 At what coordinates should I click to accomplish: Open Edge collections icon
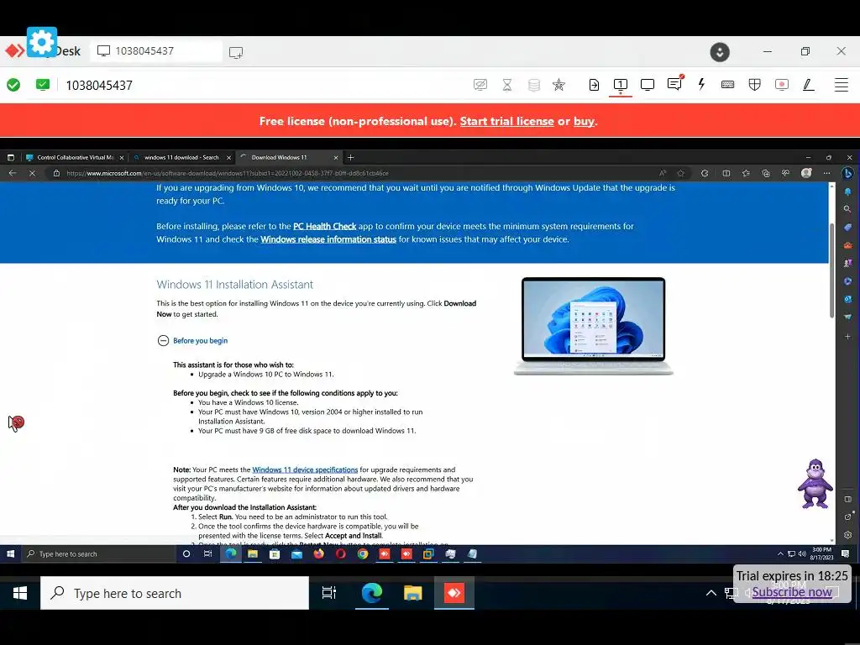[x=766, y=173]
